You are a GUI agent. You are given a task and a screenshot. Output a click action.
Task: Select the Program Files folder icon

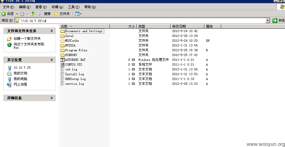pos(63,50)
